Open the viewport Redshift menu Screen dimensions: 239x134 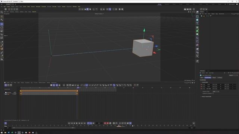pos(34,12)
